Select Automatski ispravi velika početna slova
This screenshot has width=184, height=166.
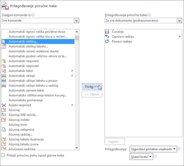coord(38,32)
